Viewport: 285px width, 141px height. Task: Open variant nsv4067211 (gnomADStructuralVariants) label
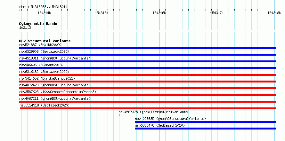coord(55,98)
